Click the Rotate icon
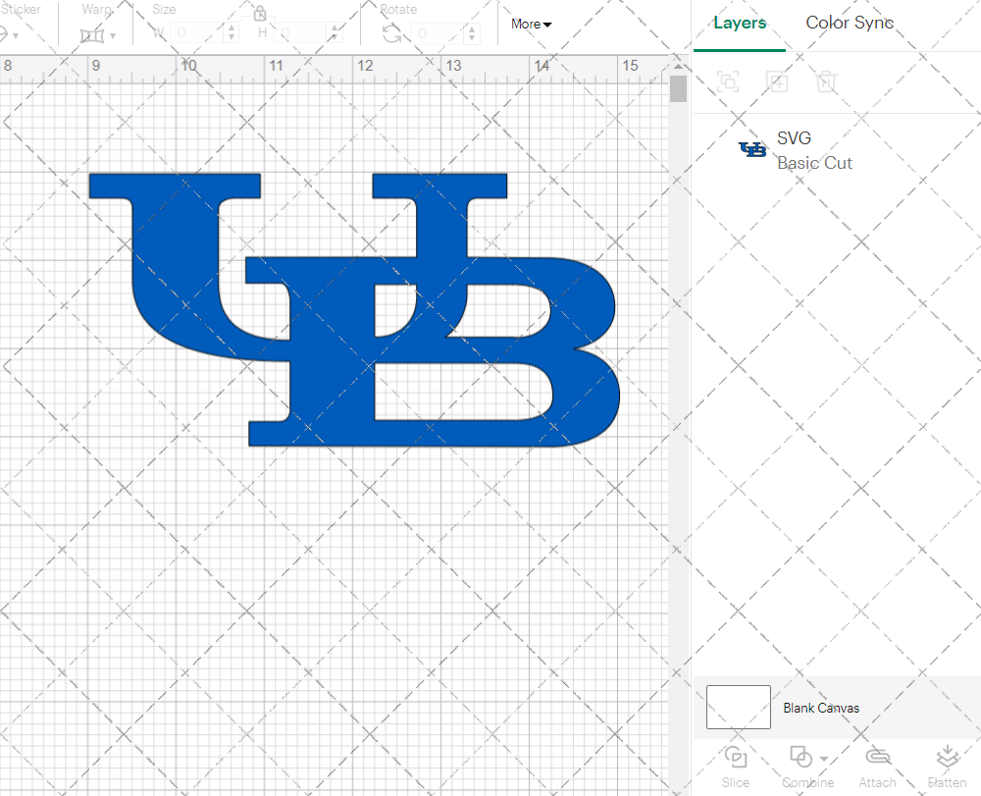Viewport: 981px width, 796px height. 391,32
